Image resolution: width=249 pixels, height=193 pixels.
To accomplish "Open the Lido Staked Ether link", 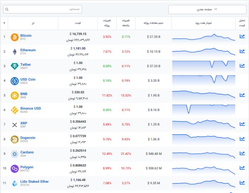I will [x=34, y=182].
